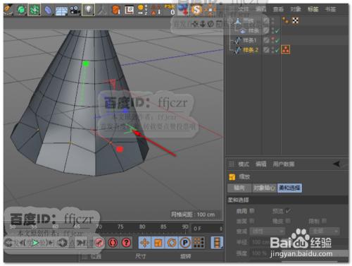The width and height of the screenshot is (352, 266).
Task: Add a floor environment object
Action: tap(61, 11)
